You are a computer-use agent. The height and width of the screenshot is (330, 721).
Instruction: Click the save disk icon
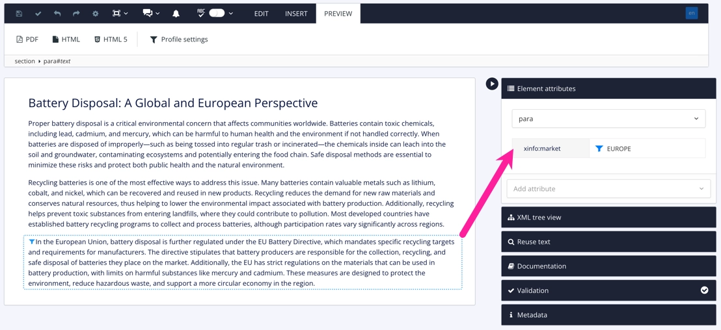pyautogui.click(x=19, y=13)
